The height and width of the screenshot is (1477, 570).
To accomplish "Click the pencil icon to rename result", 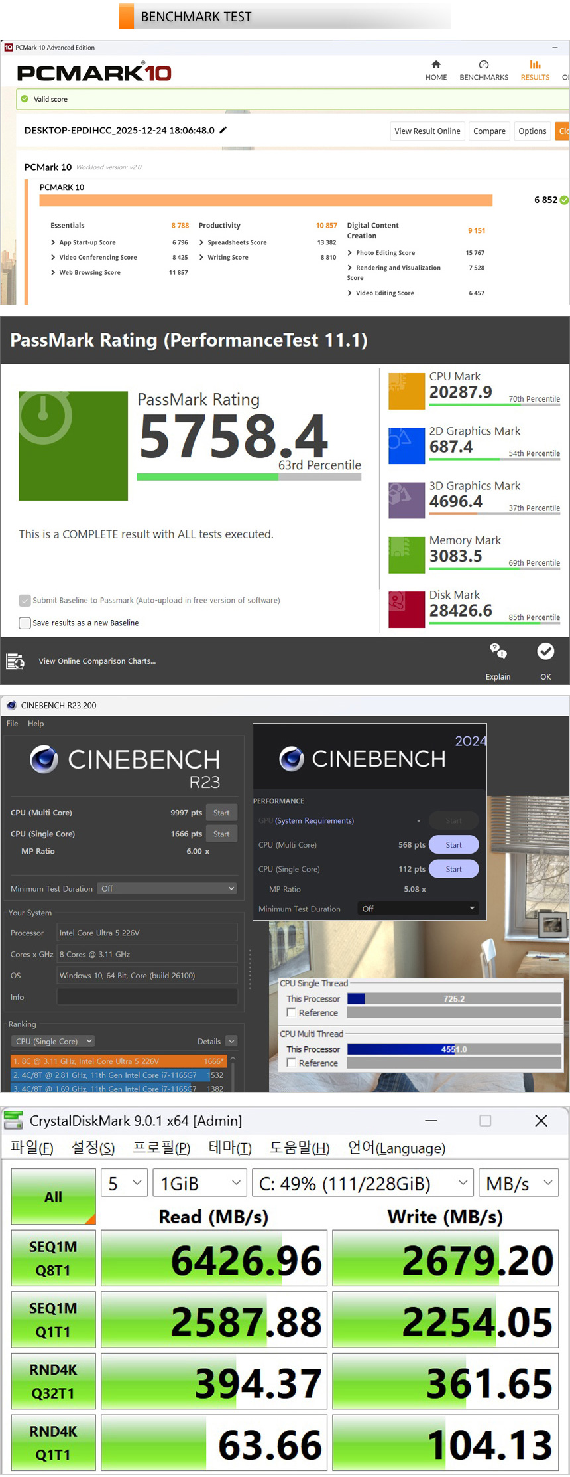I will coord(223,130).
